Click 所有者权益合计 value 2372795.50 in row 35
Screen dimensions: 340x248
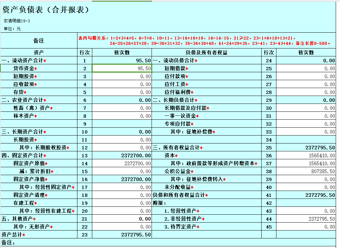click(x=306, y=147)
